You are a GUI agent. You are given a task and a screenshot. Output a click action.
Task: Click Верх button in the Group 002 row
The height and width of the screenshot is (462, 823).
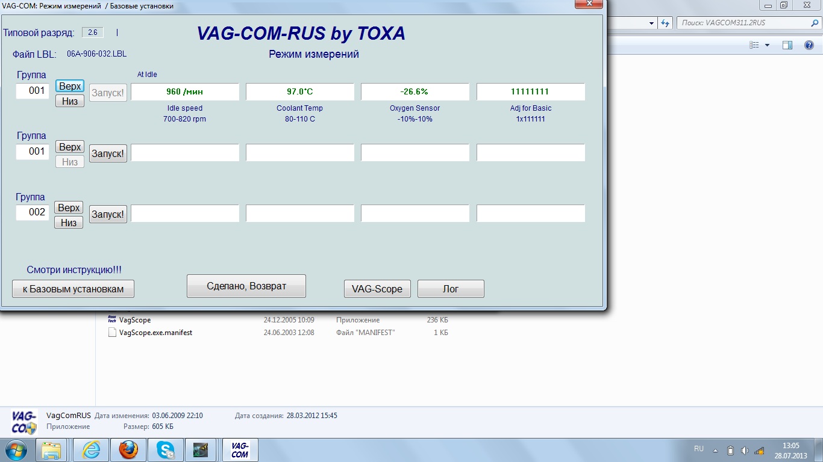(x=69, y=208)
